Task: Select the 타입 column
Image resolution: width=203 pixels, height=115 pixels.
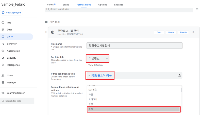Action: click(134, 95)
